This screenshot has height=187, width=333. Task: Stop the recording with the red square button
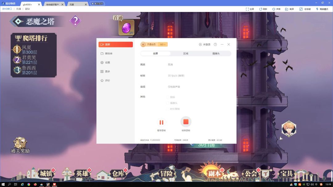[186, 122]
